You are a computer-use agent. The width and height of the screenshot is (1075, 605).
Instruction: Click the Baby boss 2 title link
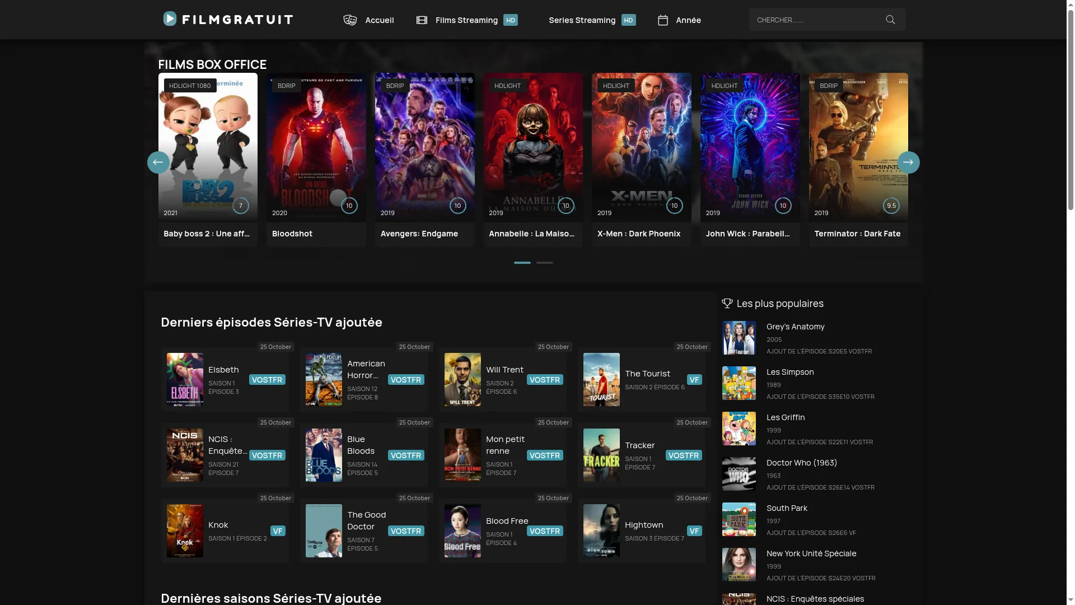207,234
